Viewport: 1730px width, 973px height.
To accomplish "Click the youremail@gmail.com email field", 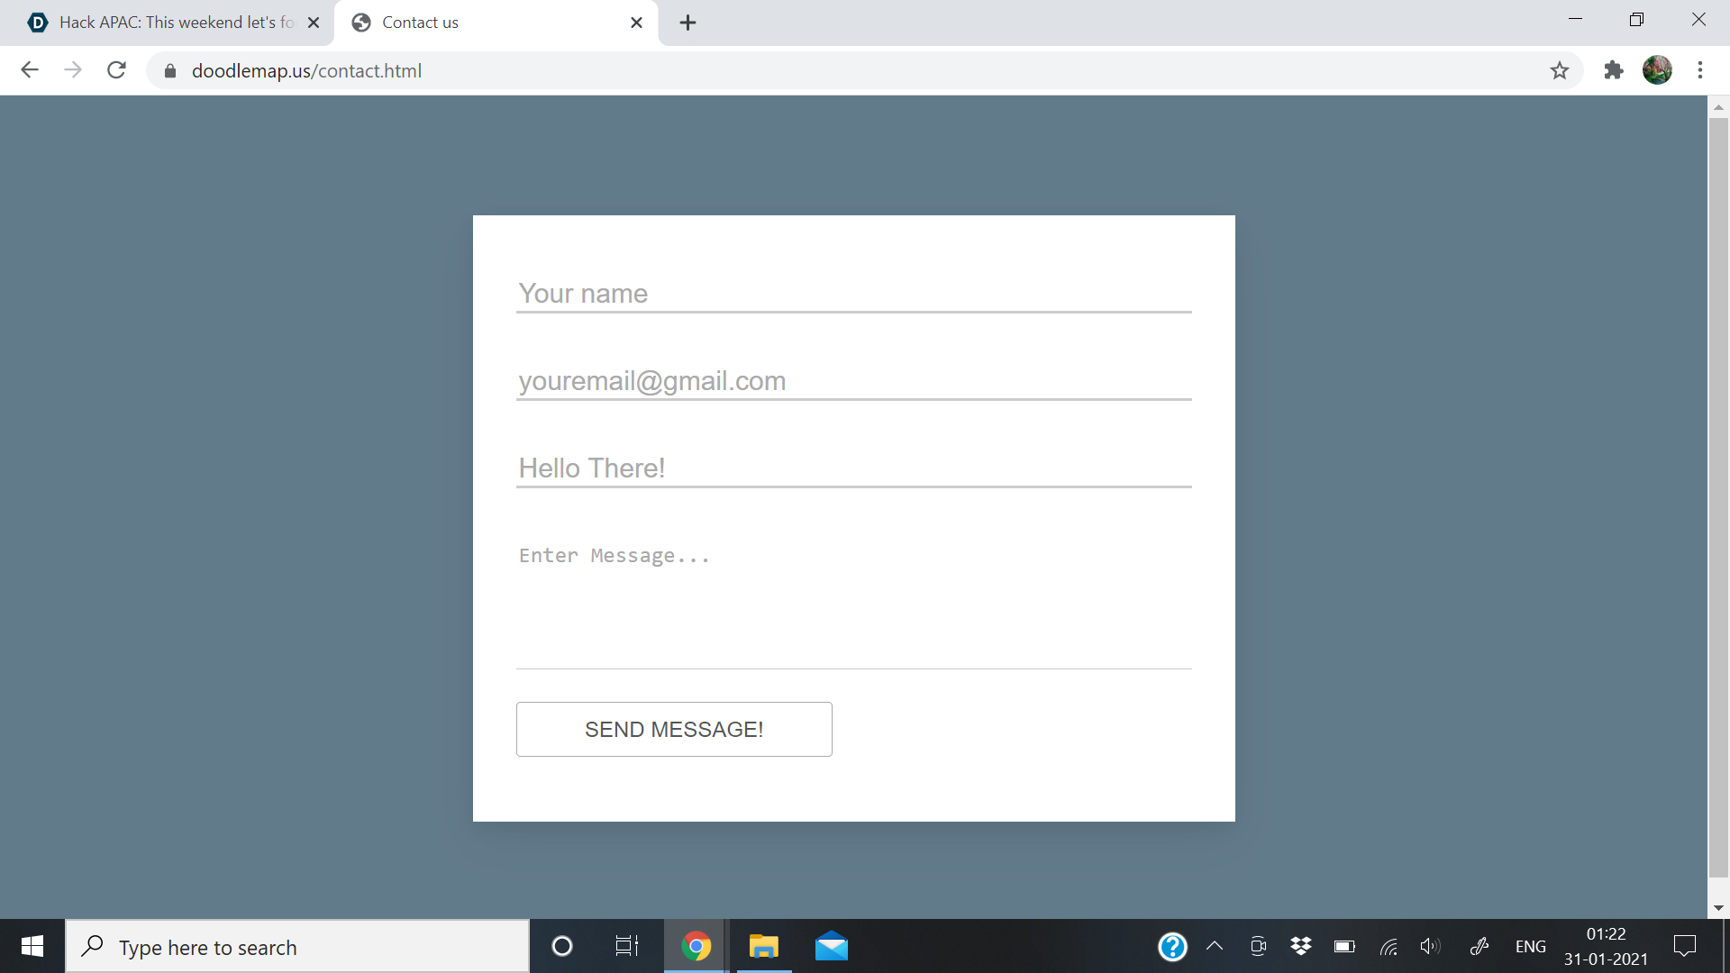I will 852,381.
